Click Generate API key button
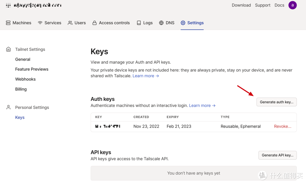Viewport: 306px width, 183px height. [277, 155]
